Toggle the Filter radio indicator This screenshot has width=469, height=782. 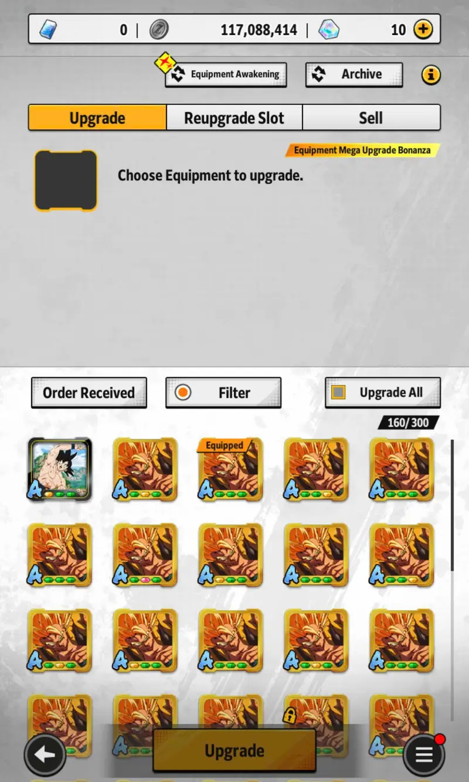click(183, 392)
